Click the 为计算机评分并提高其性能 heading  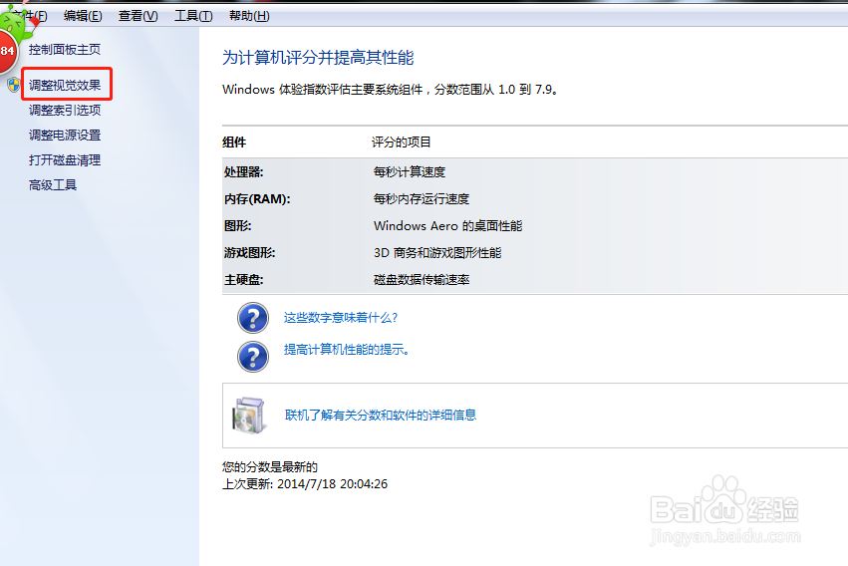tap(318, 58)
